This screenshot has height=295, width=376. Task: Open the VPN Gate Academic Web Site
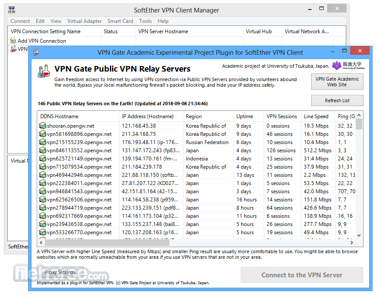[x=337, y=82]
